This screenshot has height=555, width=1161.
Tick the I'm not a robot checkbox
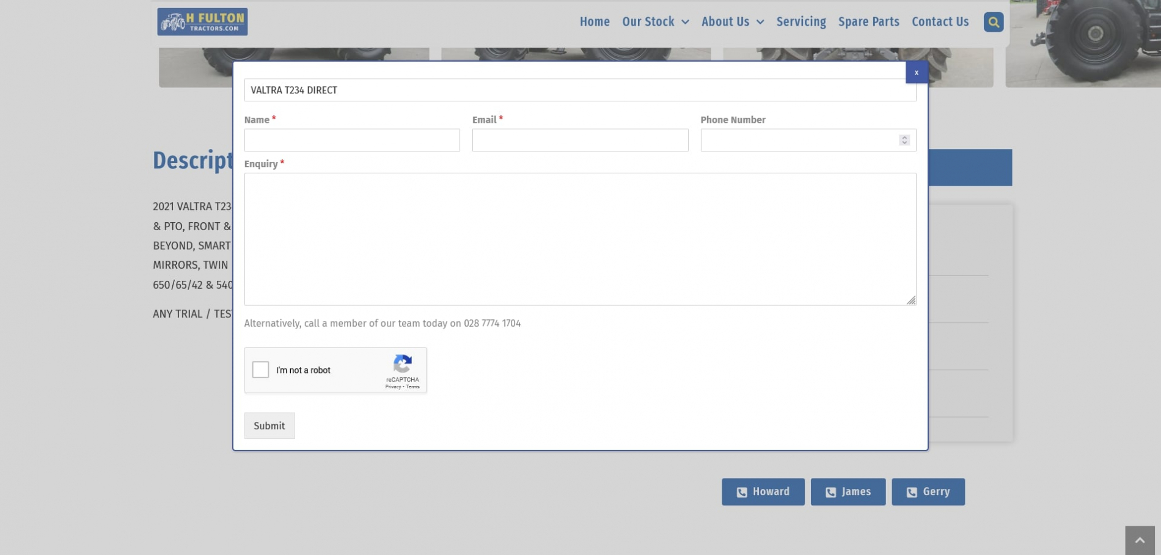[260, 369]
